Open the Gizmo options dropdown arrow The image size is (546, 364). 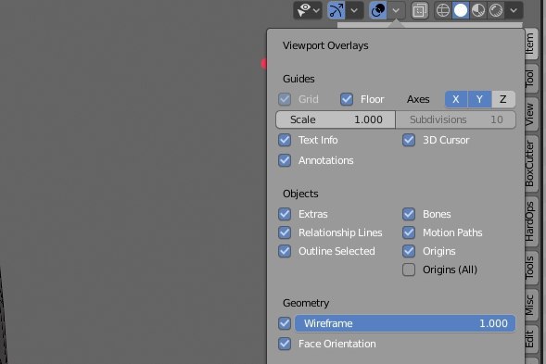[354, 10]
